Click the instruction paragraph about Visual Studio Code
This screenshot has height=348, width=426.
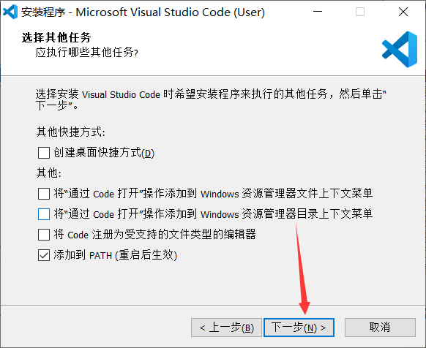pyautogui.click(x=211, y=100)
